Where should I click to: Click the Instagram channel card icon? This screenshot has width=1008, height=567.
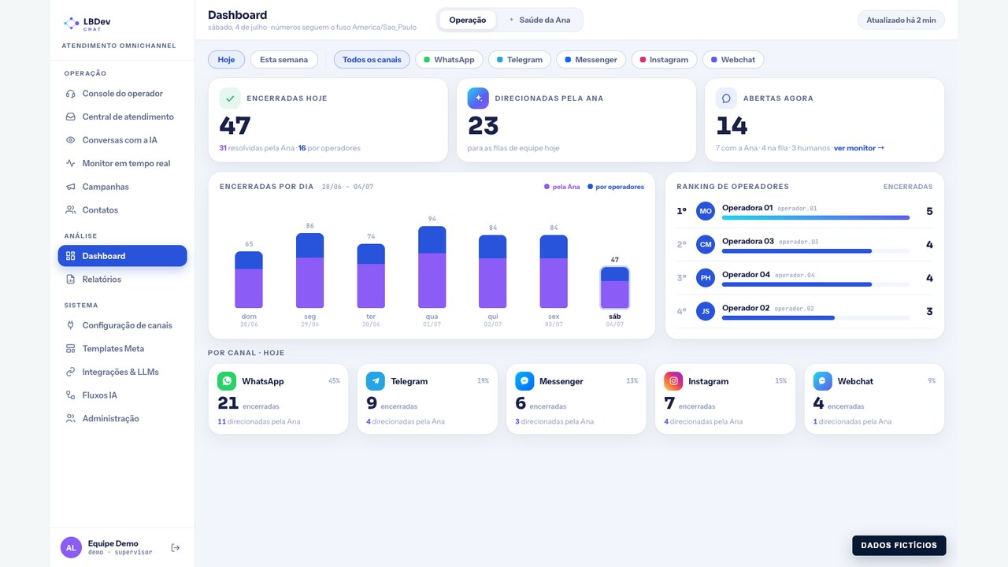pos(673,381)
